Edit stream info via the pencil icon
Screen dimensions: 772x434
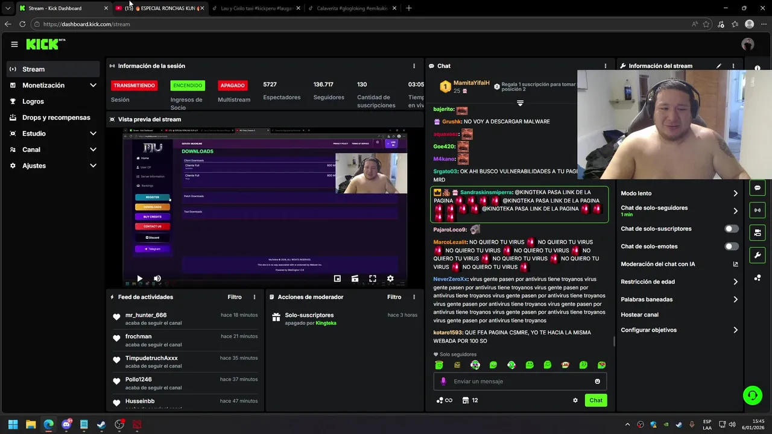coord(719,66)
